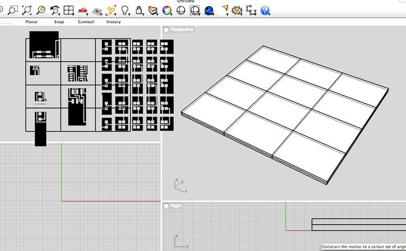The image size is (406, 251).
Task: Click the round button beside Right label
Action: click(166, 206)
